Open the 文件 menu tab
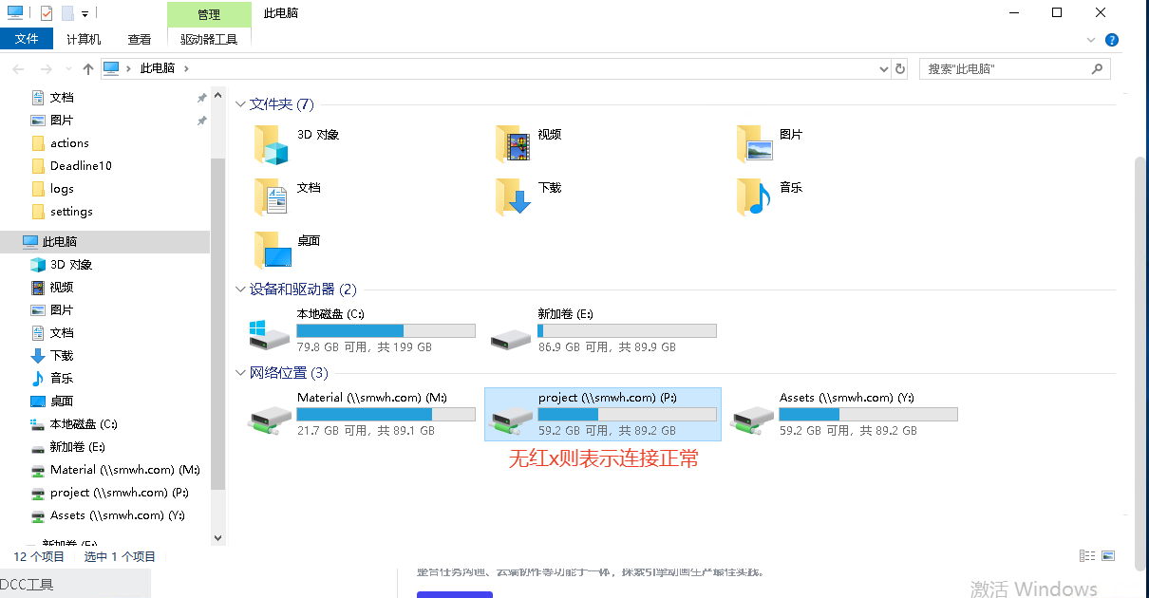The image size is (1149, 598). 27,39
